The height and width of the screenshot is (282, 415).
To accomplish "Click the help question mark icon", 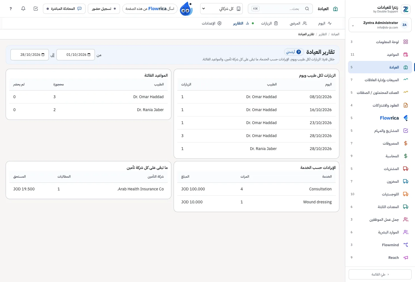I will pos(11,9).
